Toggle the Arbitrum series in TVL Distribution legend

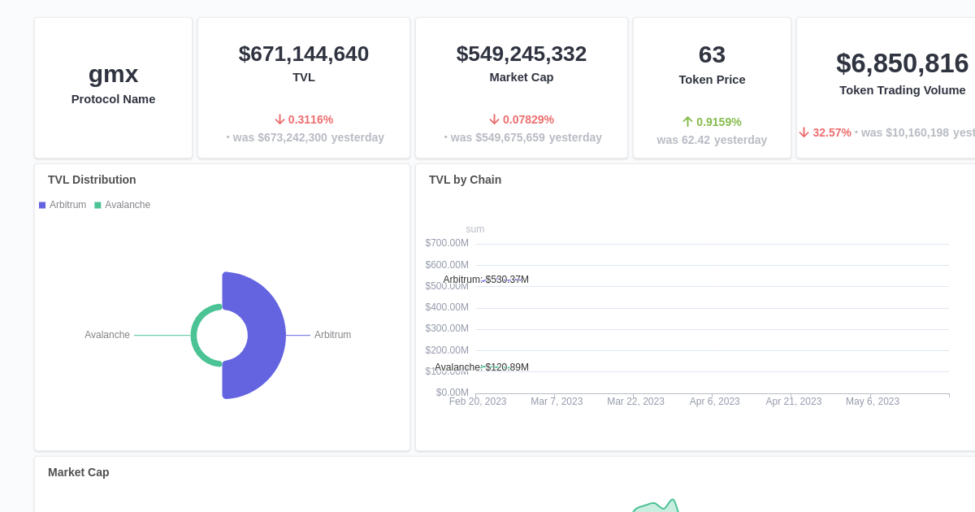(x=65, y=205)
